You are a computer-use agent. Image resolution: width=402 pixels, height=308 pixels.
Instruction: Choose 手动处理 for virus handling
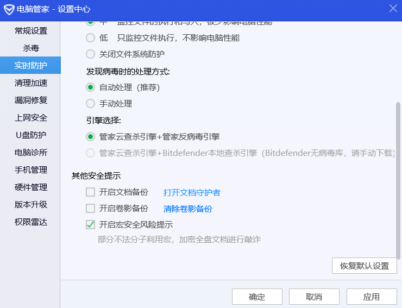[x=90, y=104]
